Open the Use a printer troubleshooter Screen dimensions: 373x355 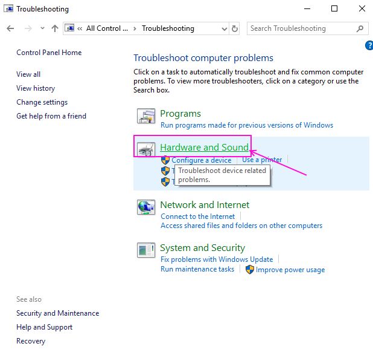pos(262,160)
